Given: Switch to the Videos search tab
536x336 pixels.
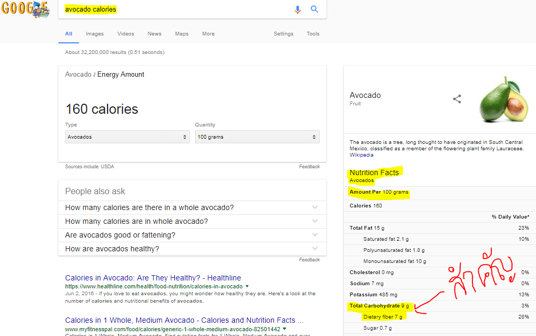Looking at the screenshot, I should point(126,34).
